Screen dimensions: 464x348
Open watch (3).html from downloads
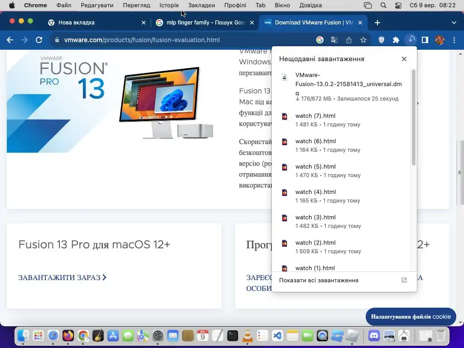click(341, 221)
